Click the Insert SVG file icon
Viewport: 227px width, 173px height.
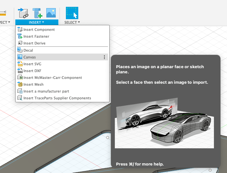coord(20,64)
